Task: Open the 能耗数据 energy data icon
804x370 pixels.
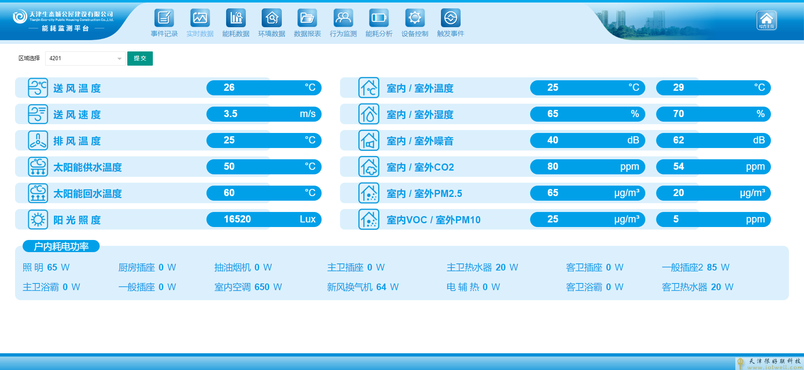Action: tap(236, 18)
